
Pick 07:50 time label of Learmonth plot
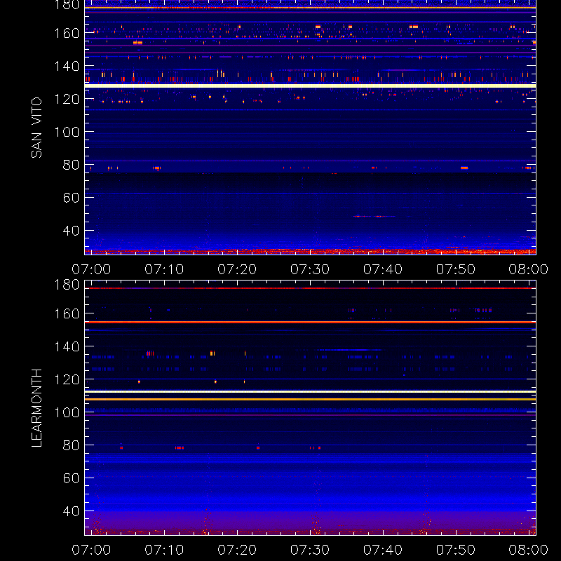(x=455, y=550)
